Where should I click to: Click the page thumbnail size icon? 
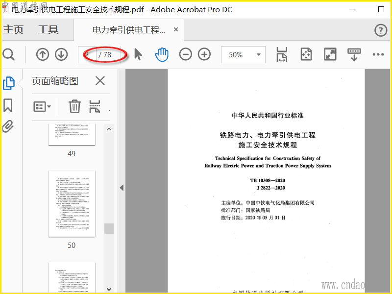pyautogui.click(x=95, y=106)
